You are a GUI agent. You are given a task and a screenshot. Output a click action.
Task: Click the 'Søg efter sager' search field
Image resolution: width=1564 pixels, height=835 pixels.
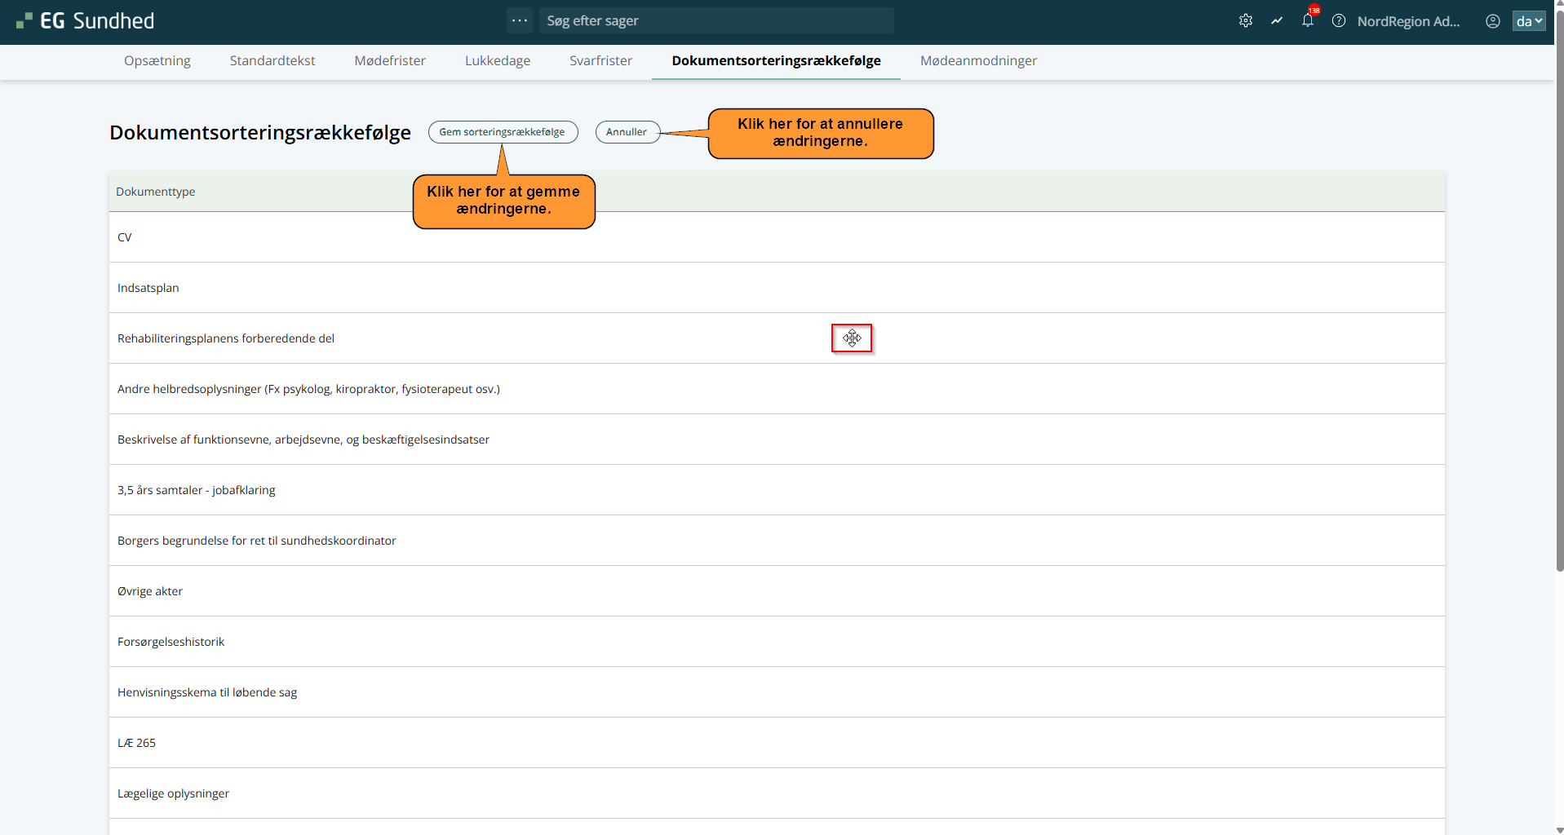(716, 20)
